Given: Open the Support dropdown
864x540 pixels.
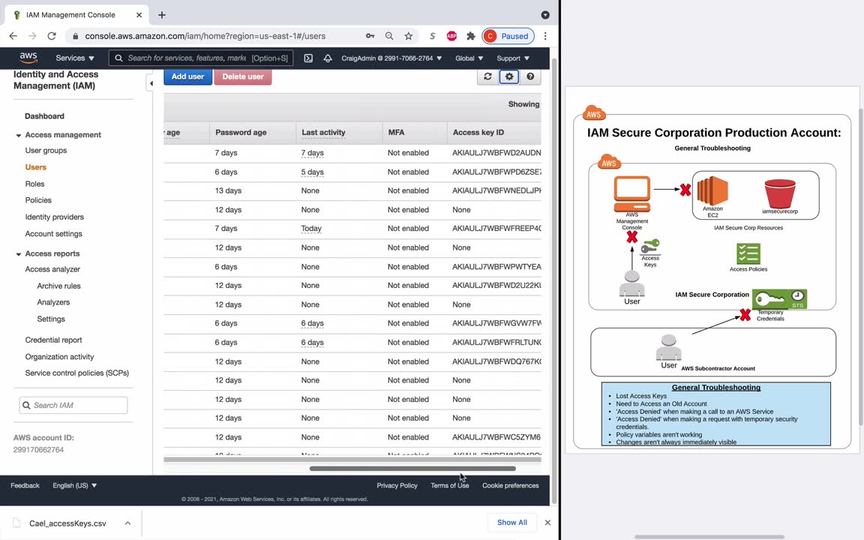Looking at the screenshot, I should coord(513,58).
